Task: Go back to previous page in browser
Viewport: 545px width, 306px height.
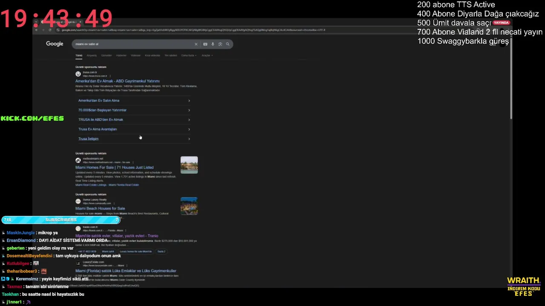Action: [x=36, y=30]
